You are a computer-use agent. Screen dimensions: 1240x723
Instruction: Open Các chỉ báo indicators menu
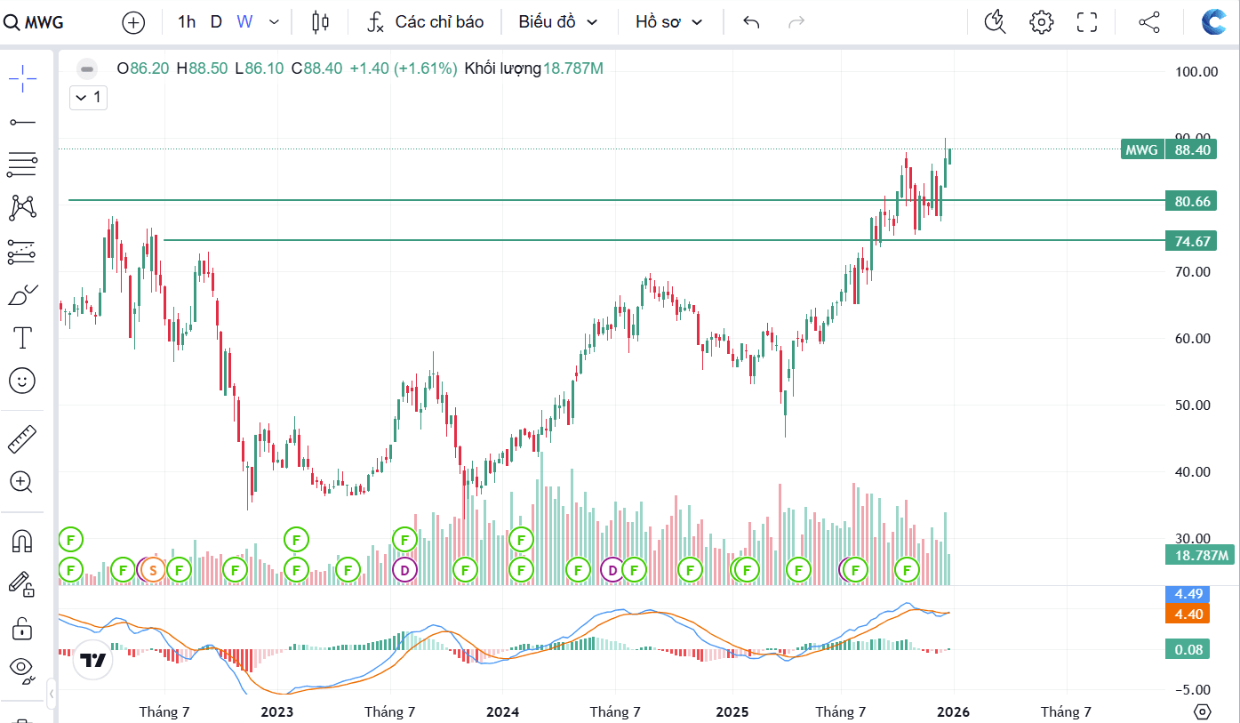tap(425, 22)
